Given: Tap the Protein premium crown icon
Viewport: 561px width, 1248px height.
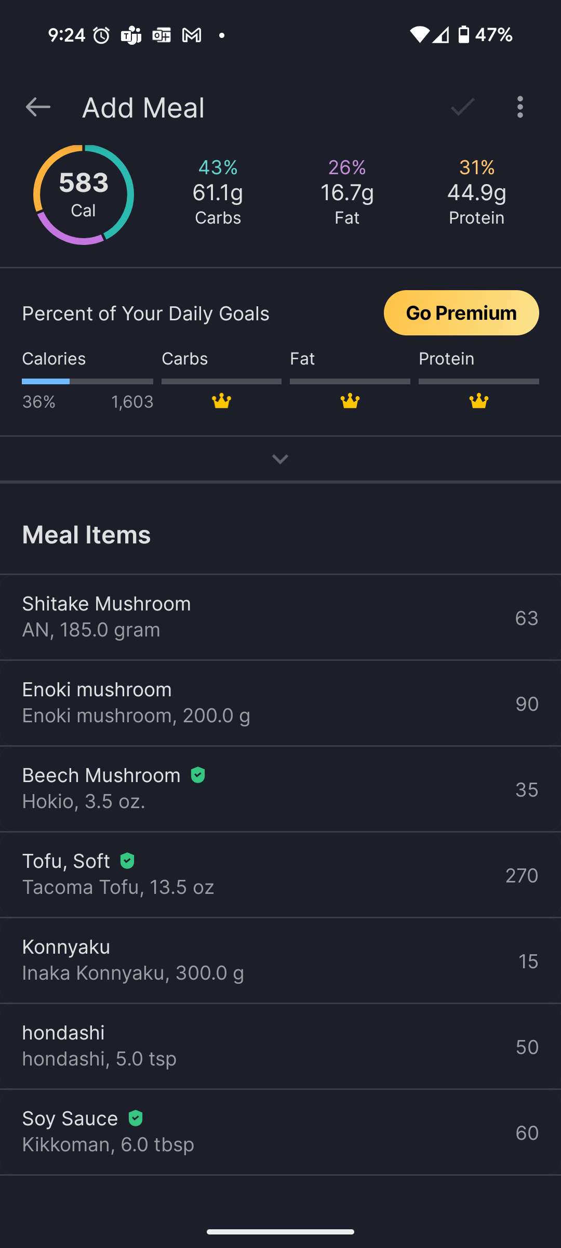Looking at the screenshot, I should (478, 401).
